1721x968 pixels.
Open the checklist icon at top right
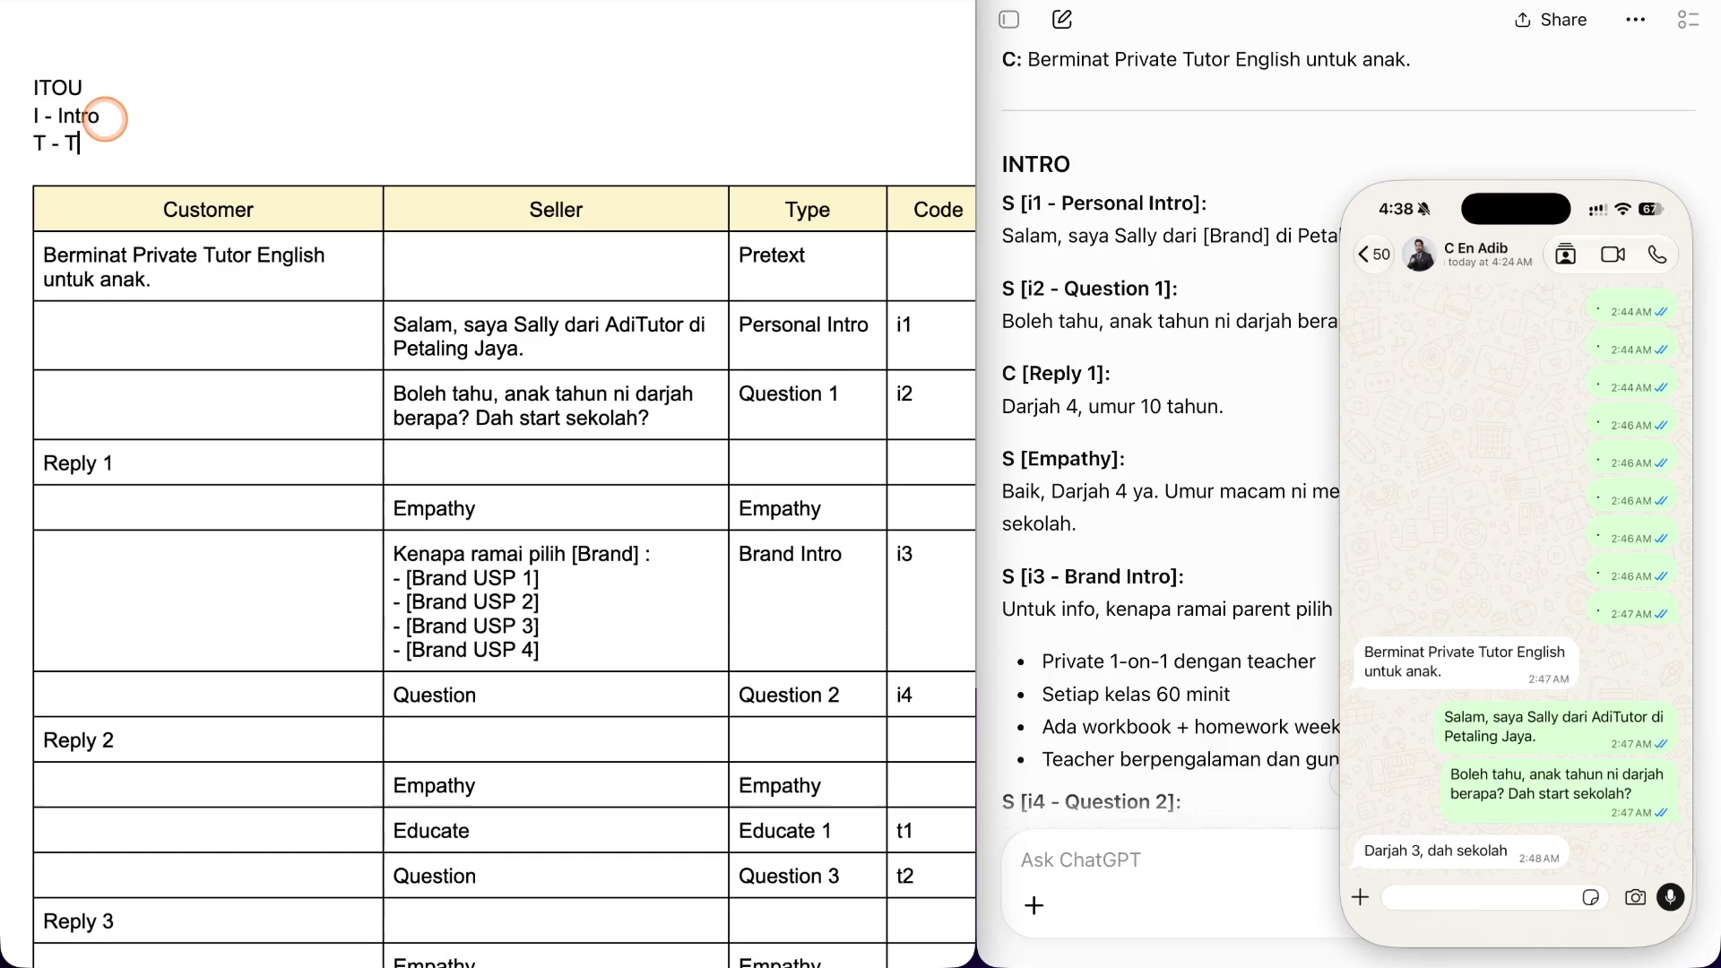pyautogui.click(x=1688, y=20)
